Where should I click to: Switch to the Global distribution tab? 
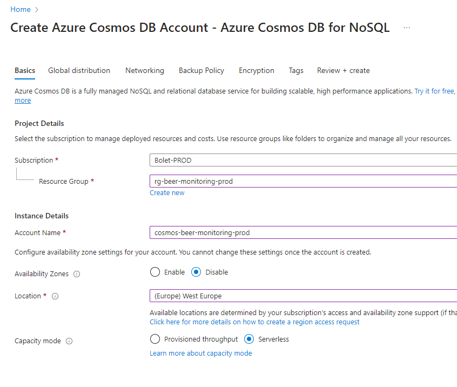pos(79,71)
